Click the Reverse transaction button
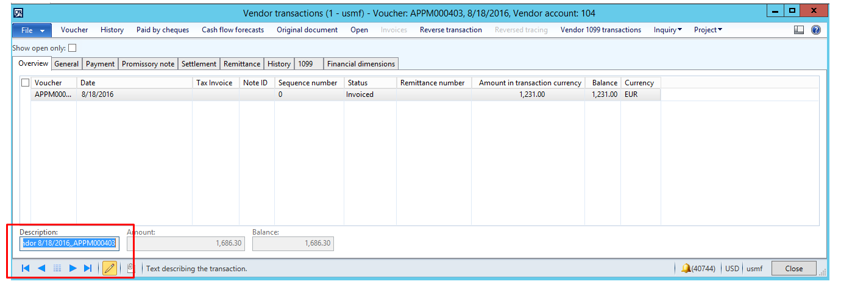The image size is (841, 284). pos(450,30)
